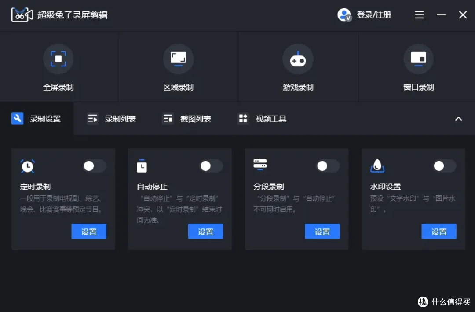The image size is (475, 312).
Task: Toggle the 自动停止 switch
Action: pyautogui.click(x=212, y=166)
